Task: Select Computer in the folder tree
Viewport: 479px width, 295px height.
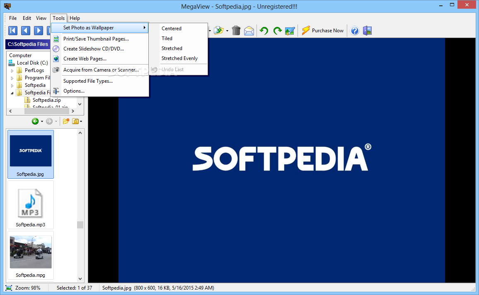Action: [x=20, y=55]
